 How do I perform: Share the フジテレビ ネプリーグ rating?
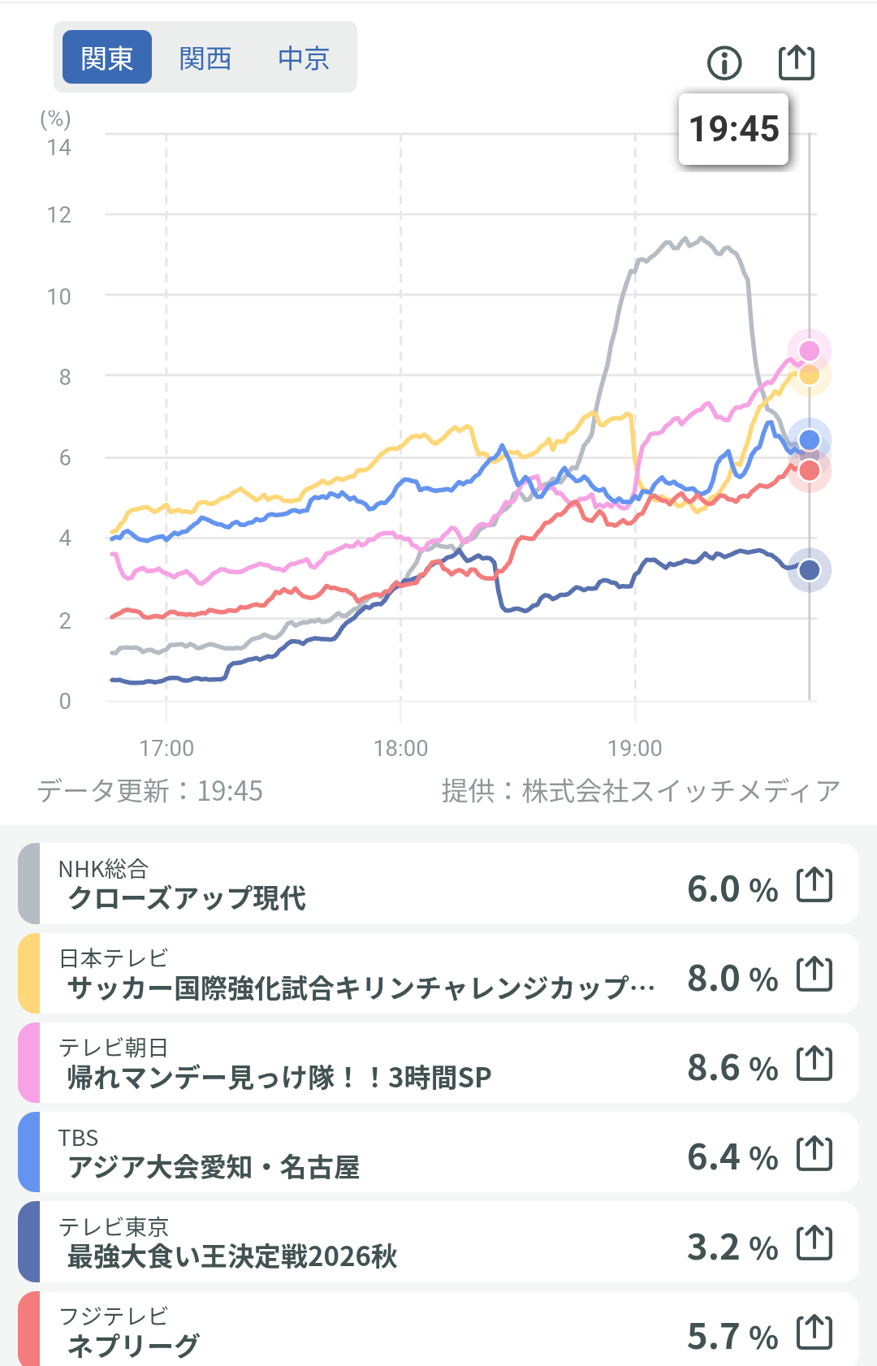[814, 1333]
